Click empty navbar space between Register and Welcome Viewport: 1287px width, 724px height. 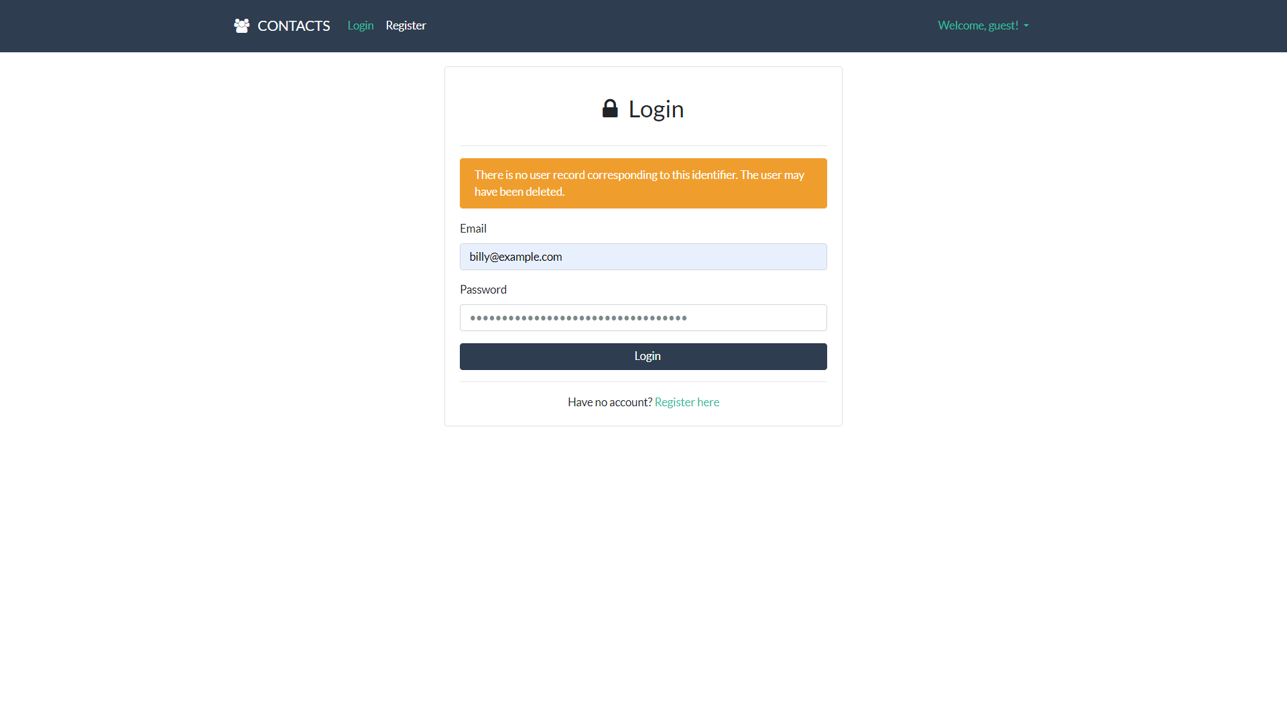[x=670, y=25]
